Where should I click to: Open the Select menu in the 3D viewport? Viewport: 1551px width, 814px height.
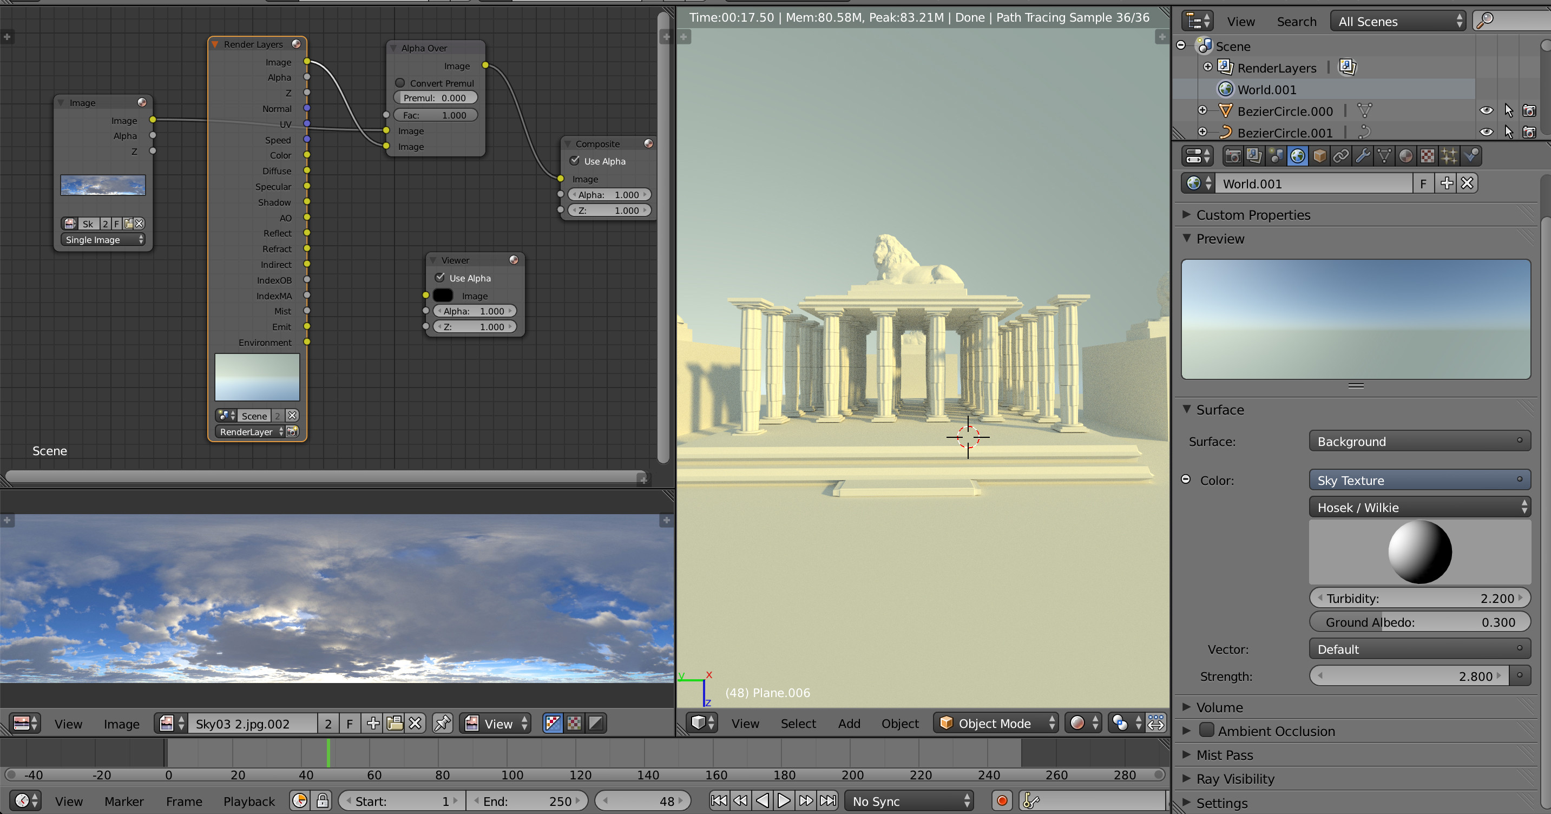(x=798, y=723)
